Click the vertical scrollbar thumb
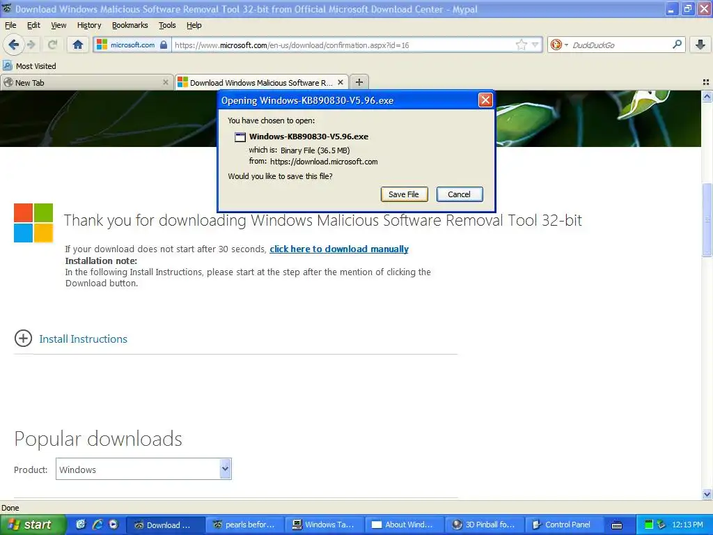 pos(707,219)
